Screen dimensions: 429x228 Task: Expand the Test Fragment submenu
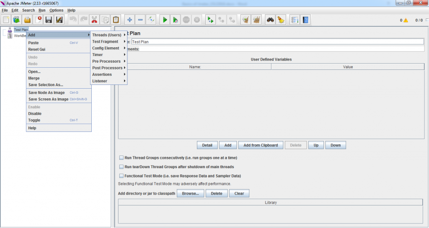[x=109, y=41]
